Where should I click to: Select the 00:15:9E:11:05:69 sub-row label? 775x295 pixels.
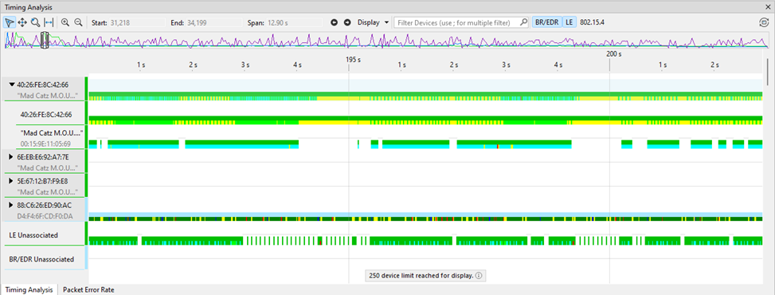45,144
